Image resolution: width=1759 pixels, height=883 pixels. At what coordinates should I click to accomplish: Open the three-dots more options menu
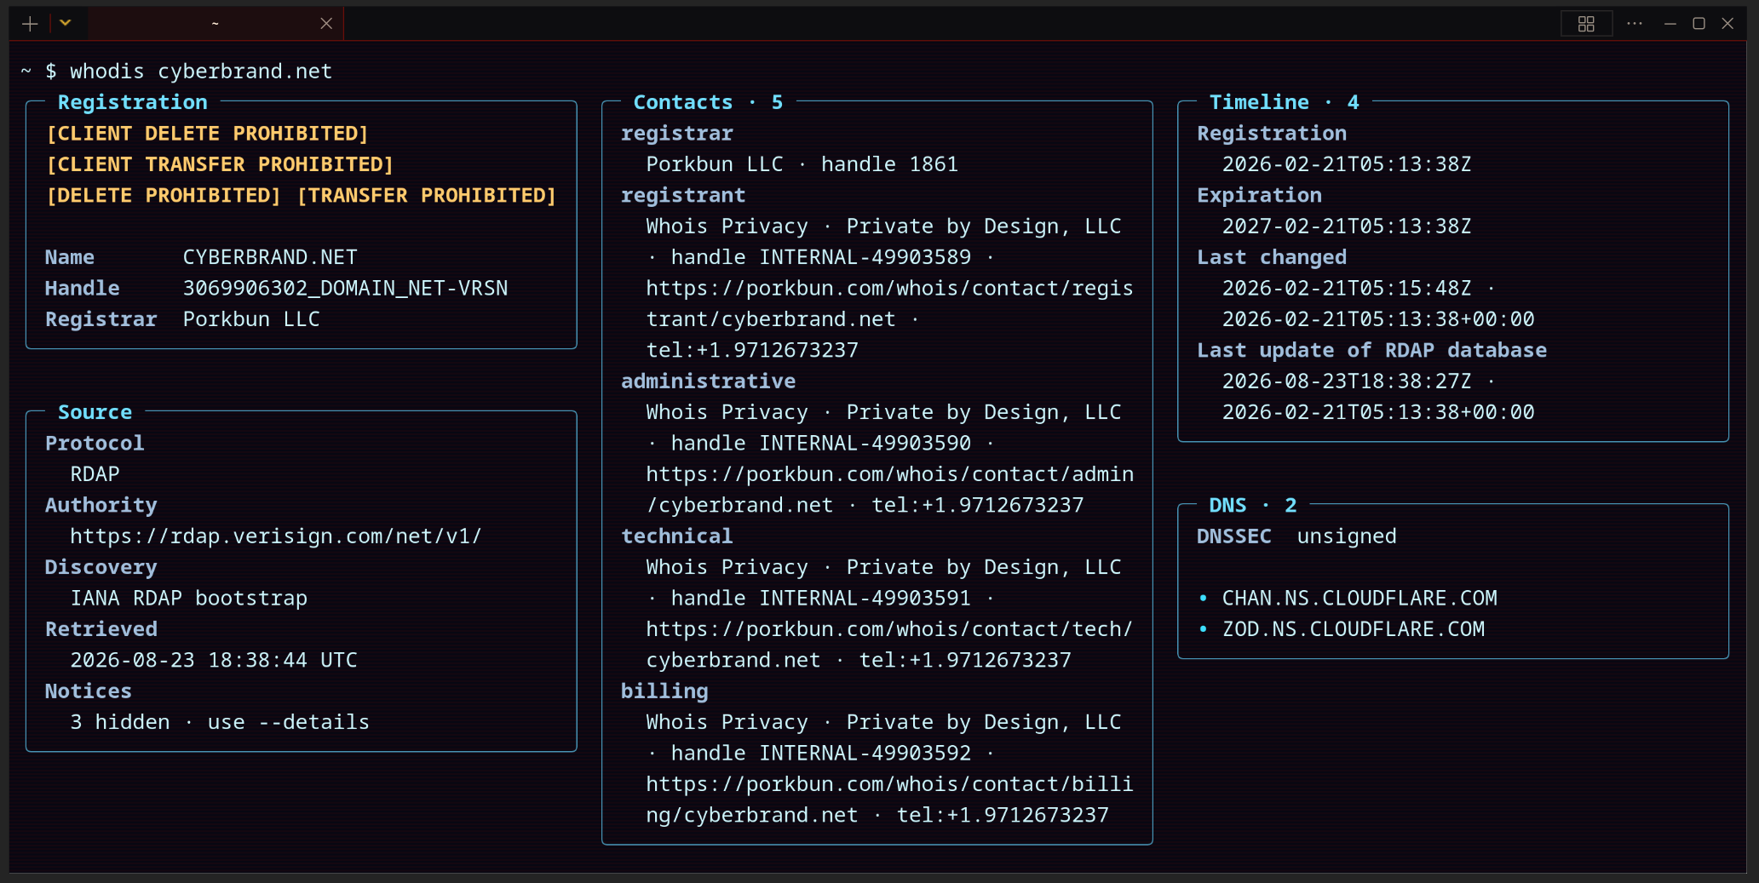click(1635, 24)
